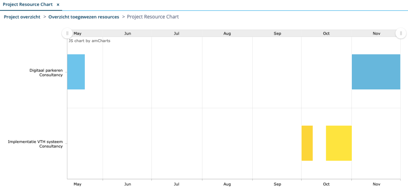Click the narrow orange bar in early October

[x=307, y=143]
